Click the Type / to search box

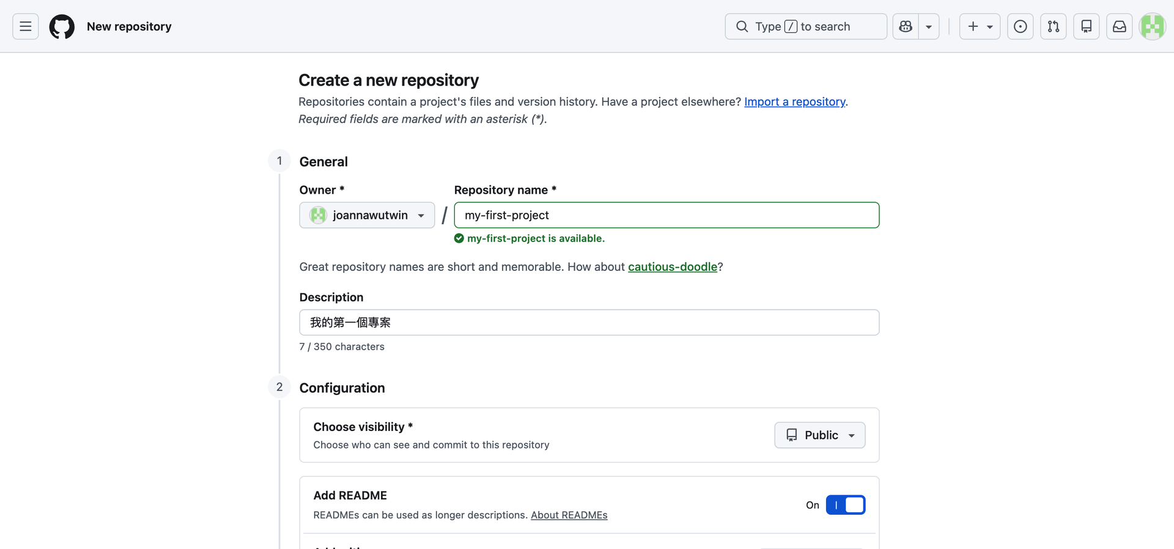point(806,26)
